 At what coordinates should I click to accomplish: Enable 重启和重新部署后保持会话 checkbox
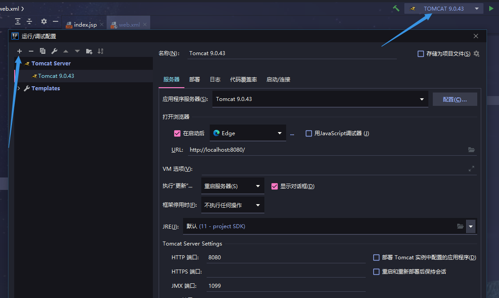pyautogui.click(x=376, y=272)
